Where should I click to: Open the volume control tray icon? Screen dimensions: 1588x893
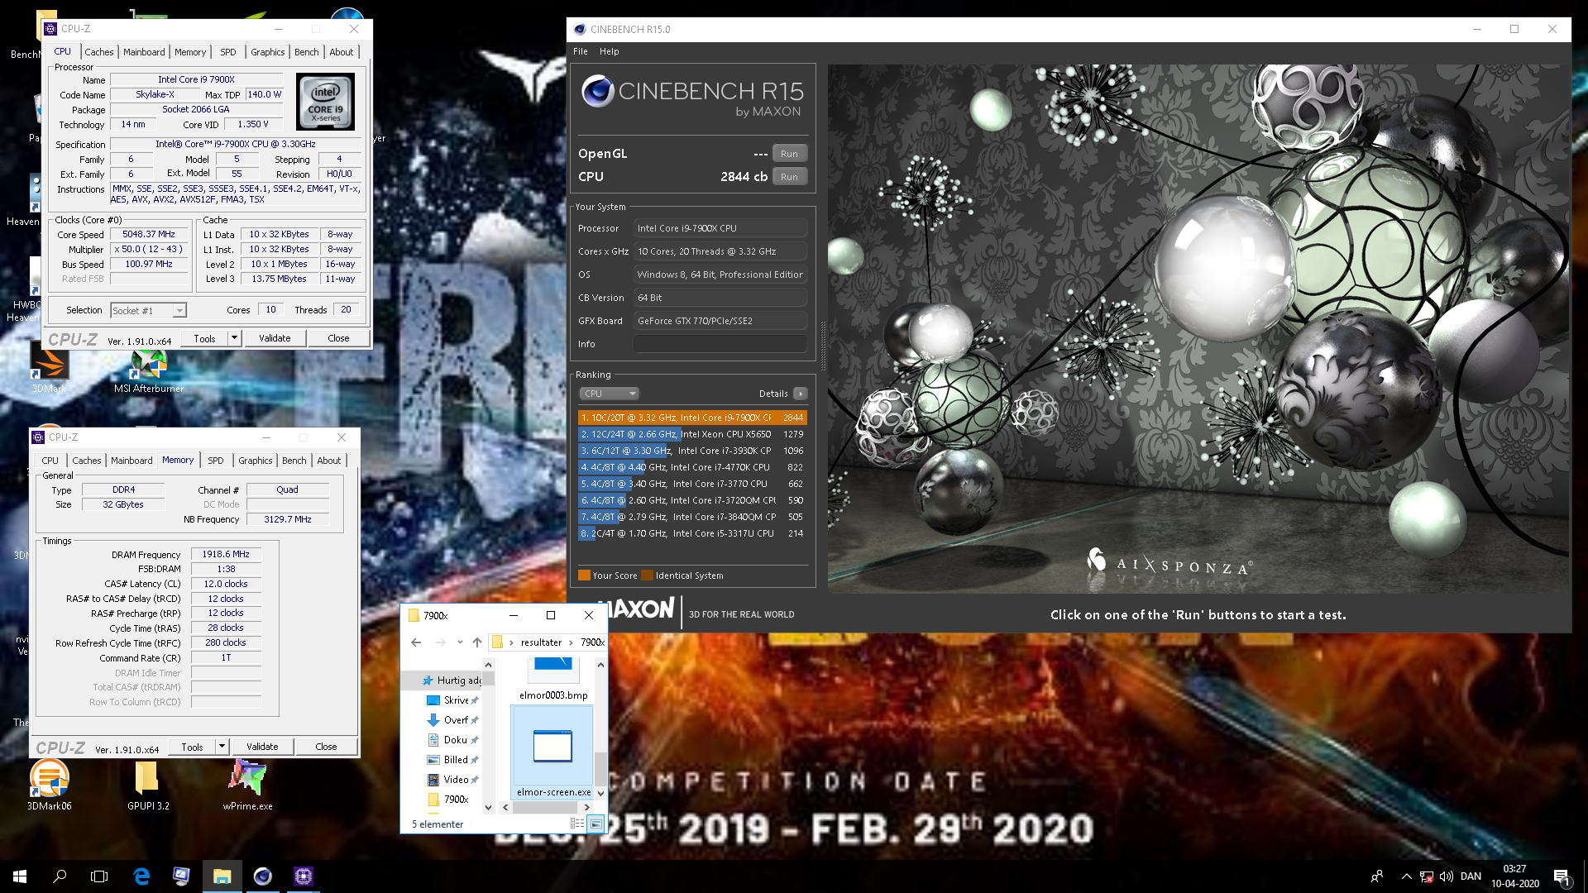[1446, 876]
